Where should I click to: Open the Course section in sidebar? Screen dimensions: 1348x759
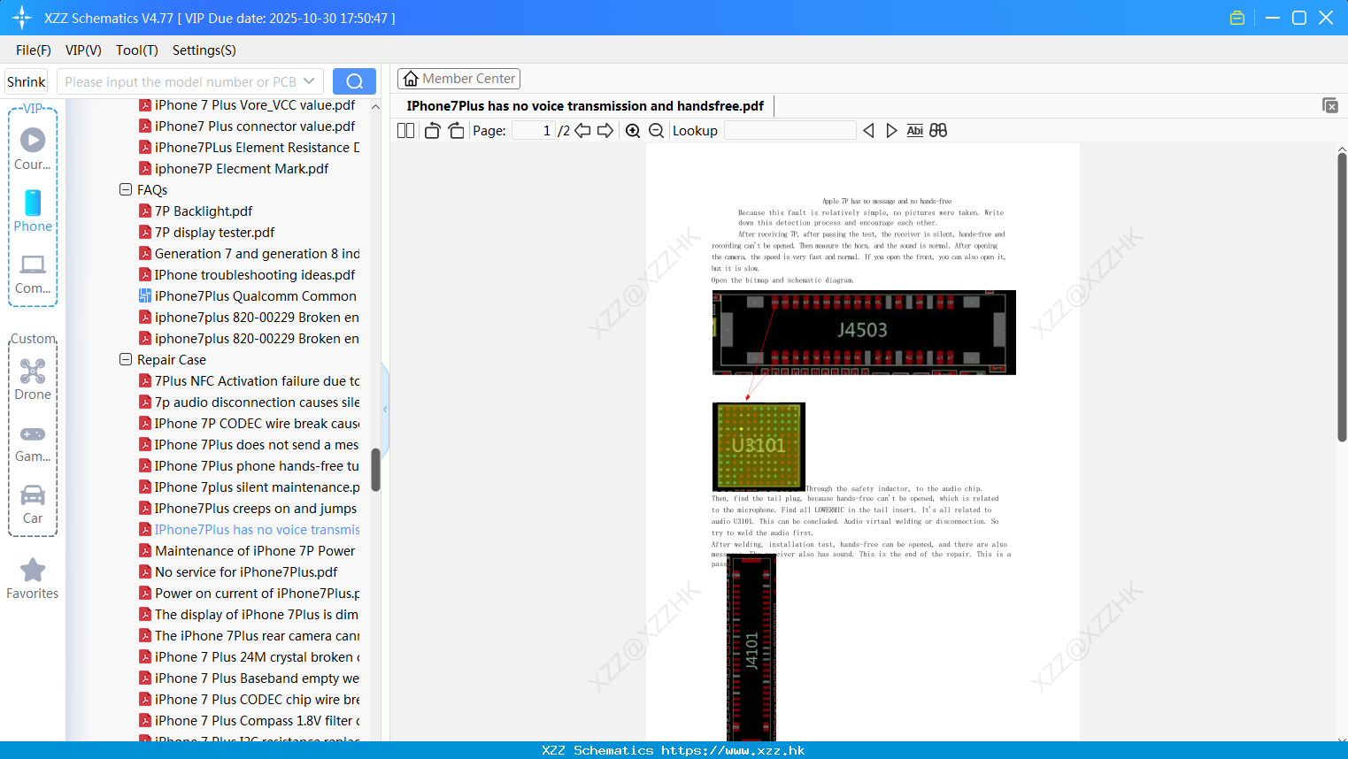33,149
